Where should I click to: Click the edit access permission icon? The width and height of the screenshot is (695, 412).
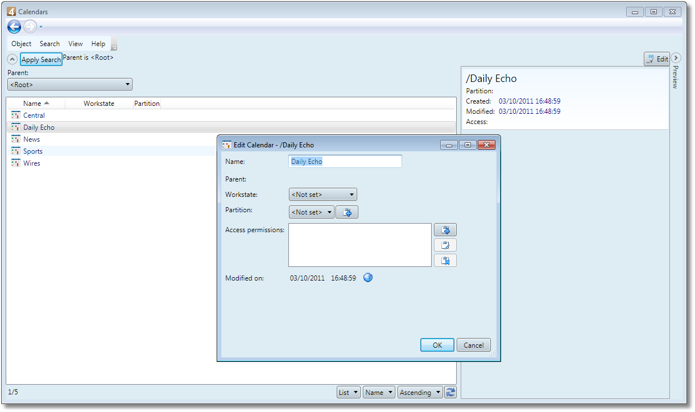445,245
